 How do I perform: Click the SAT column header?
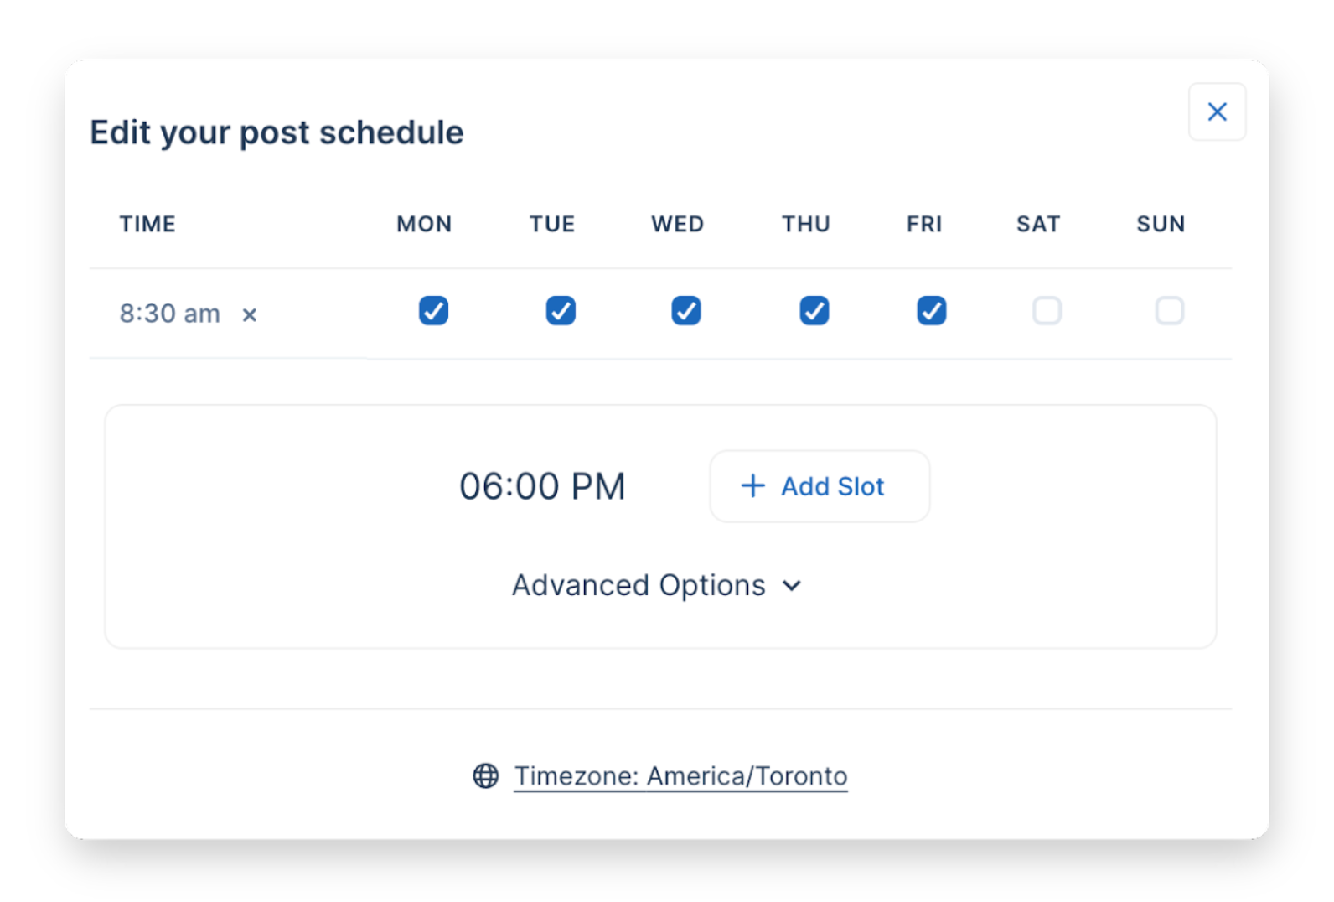coord(1038,224)
